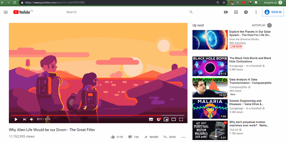This screenshot has width=286, height=142.
Task: Reload the page with browser refresh
Action: (15, 3)
